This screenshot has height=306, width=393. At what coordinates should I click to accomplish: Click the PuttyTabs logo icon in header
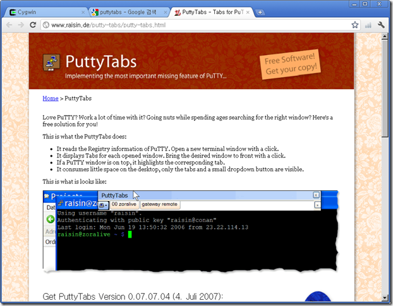(51, 63)
